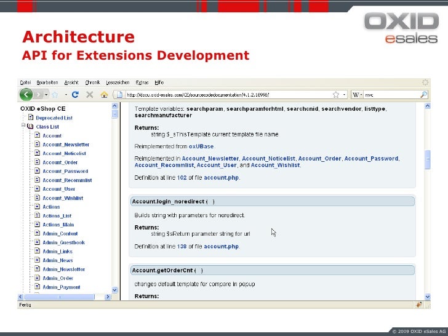Click the page icon in address bar

point(119,95)
